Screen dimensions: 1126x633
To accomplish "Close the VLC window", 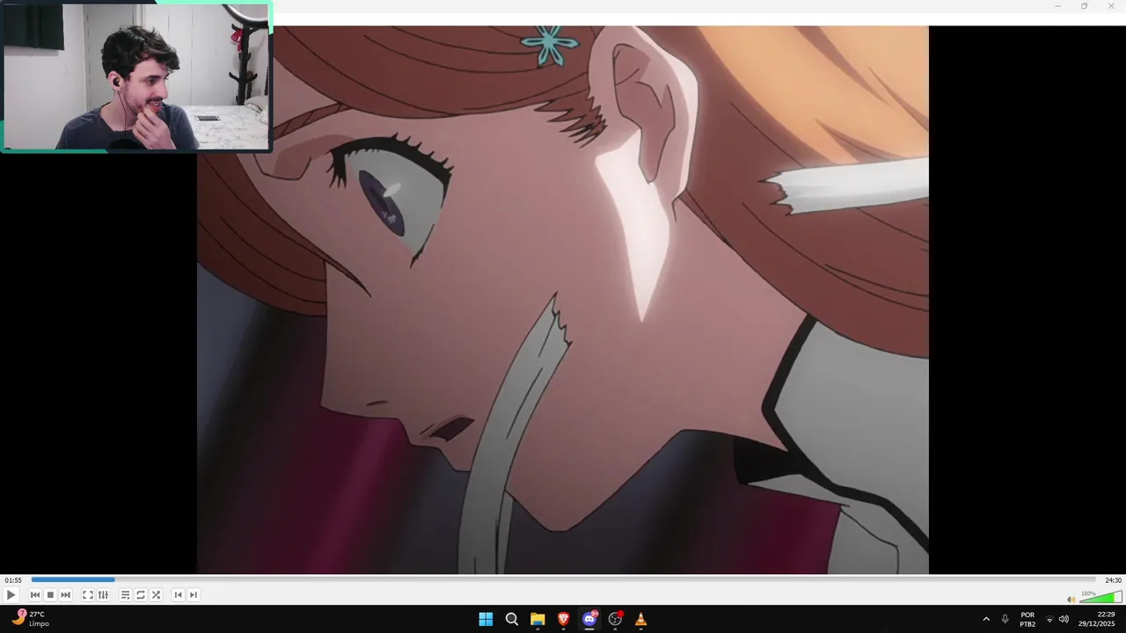I will coord(1111,6).
